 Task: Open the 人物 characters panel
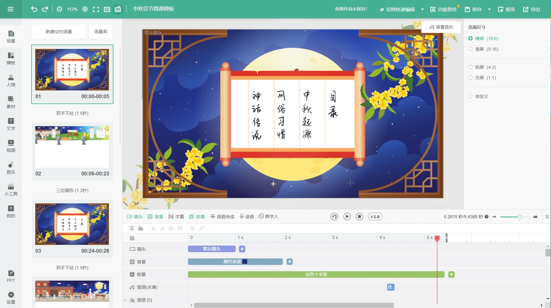pyautogui.click(x=11, y=80)
